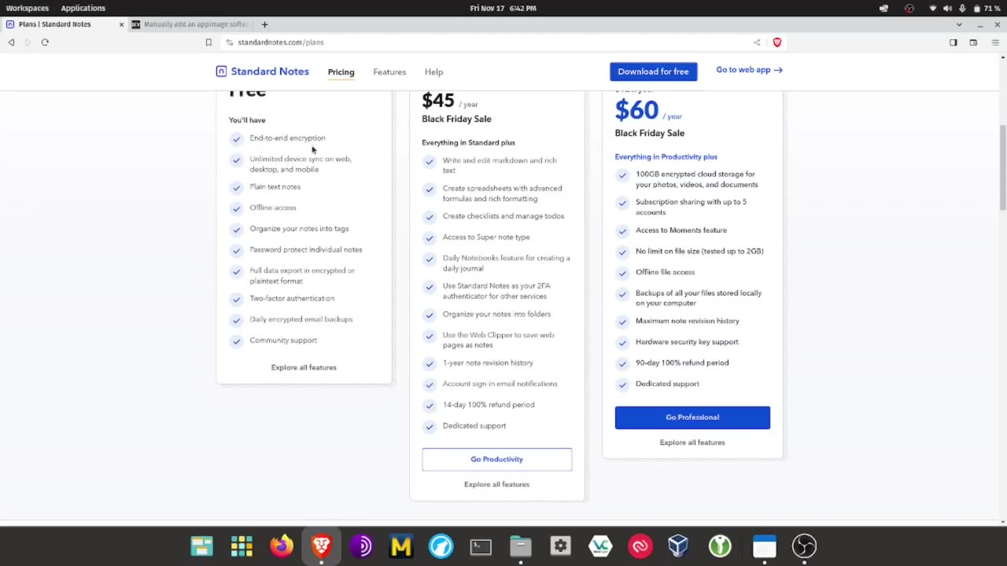Click the Standard Notes brand name
Image resolution: width=1007 pixels, height=566 pixels.
[270, 72]
